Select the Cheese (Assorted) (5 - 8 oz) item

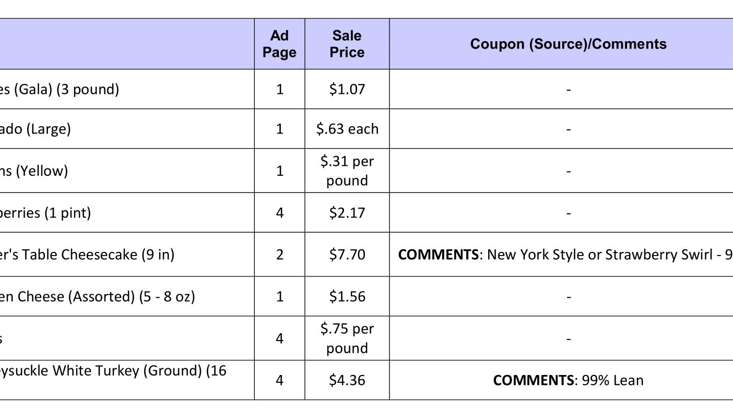click(x=97, y=296)
